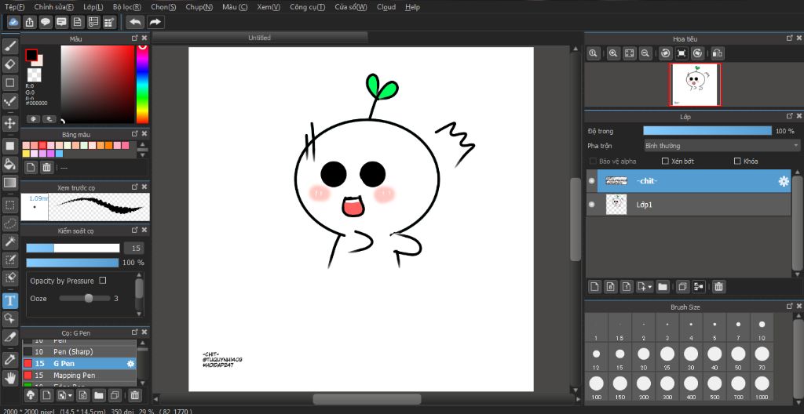Zoom out using navigator magnifier minus
Image resolution: width=804 pixels, height=414 pixels.
tap(645, 53)
